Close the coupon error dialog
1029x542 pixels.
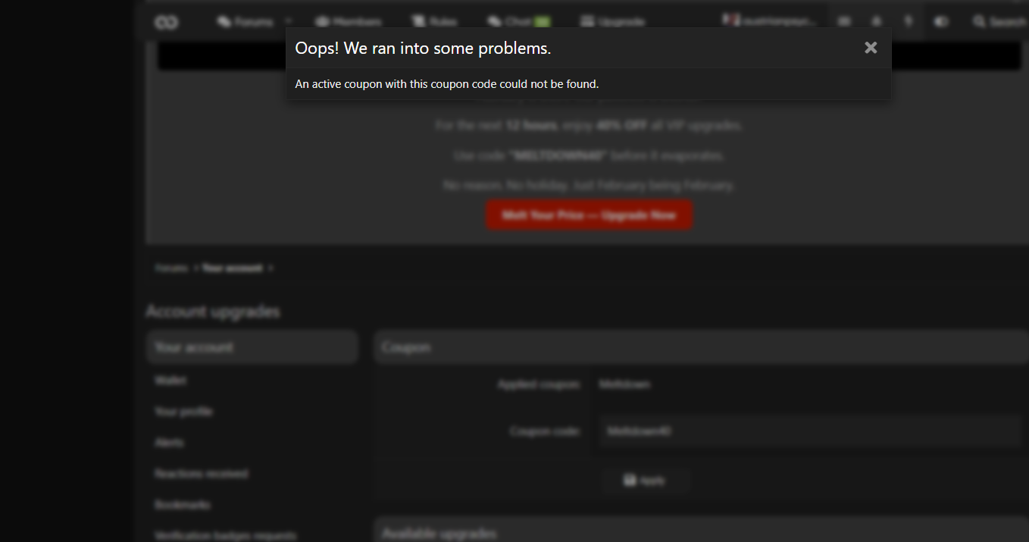(x=871, y=48)
